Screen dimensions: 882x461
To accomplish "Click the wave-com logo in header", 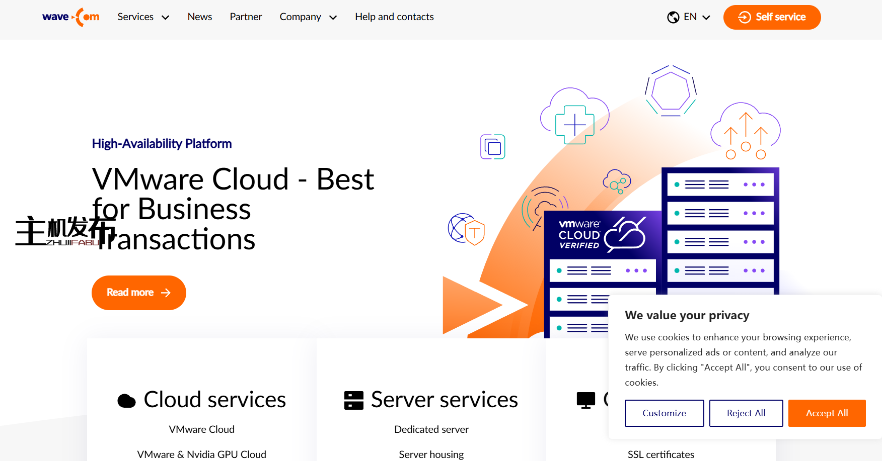I will (70, 17).
